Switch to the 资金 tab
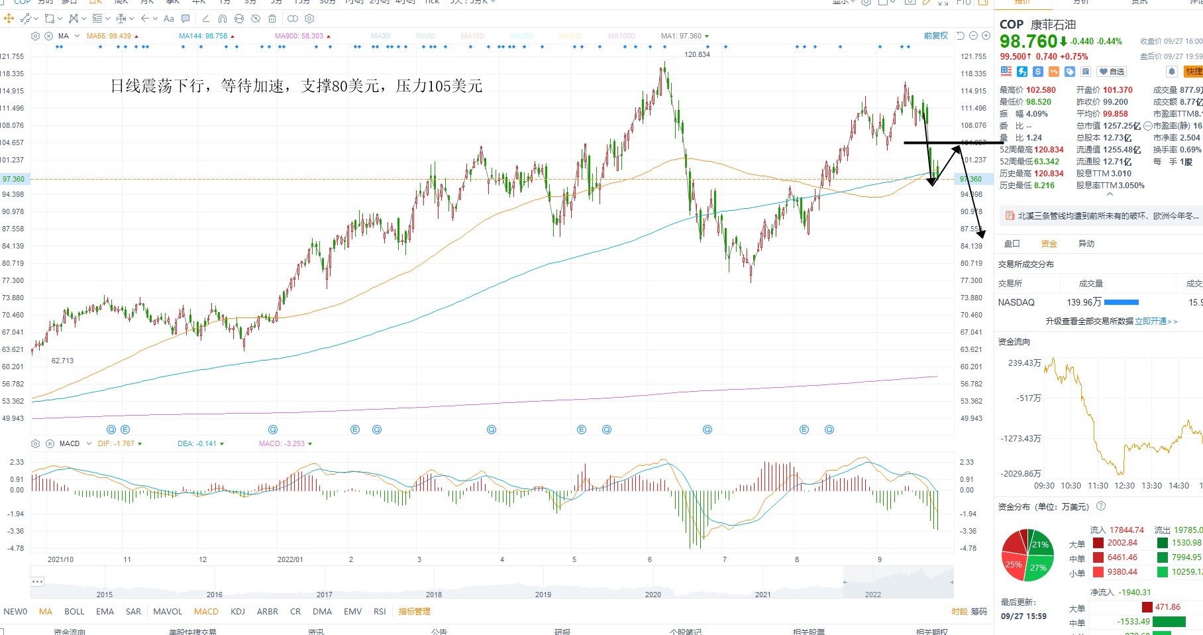Image resolution: width=1203 pixels, height=635 pixels. (x=1049, y=244)
